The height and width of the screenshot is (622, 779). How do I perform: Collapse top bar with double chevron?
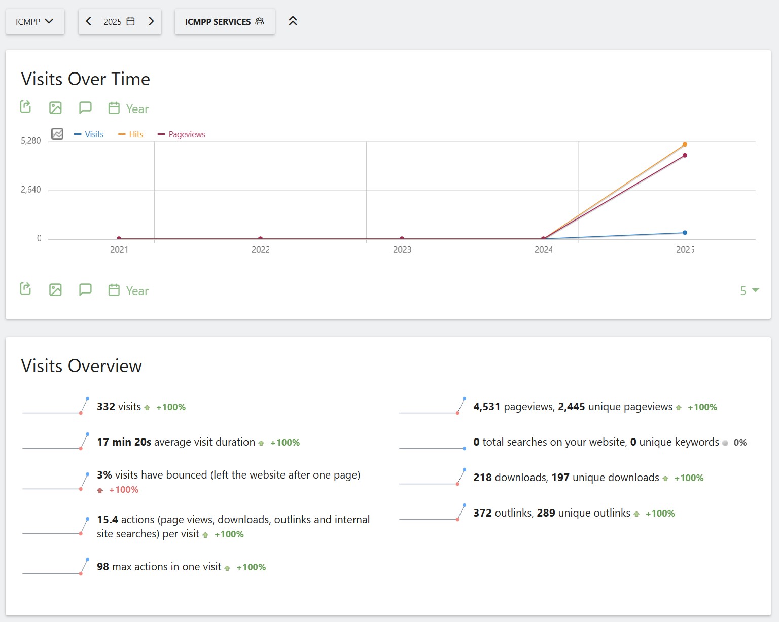[293, 21]
